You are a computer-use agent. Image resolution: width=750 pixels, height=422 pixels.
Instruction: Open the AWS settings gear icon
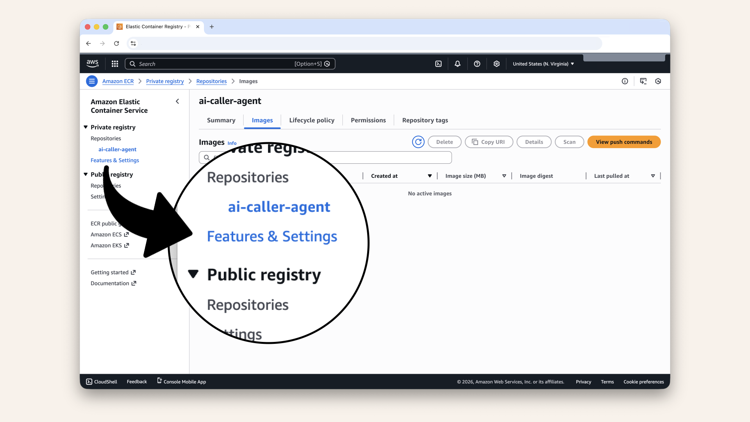point(496,64)
